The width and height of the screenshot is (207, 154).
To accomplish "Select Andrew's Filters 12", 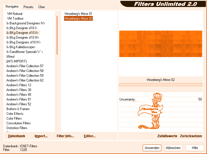I will (19, 85).
